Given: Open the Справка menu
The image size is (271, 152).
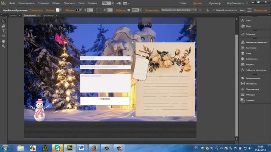Looking at the screenshot, I should click(x=92, y=3).
